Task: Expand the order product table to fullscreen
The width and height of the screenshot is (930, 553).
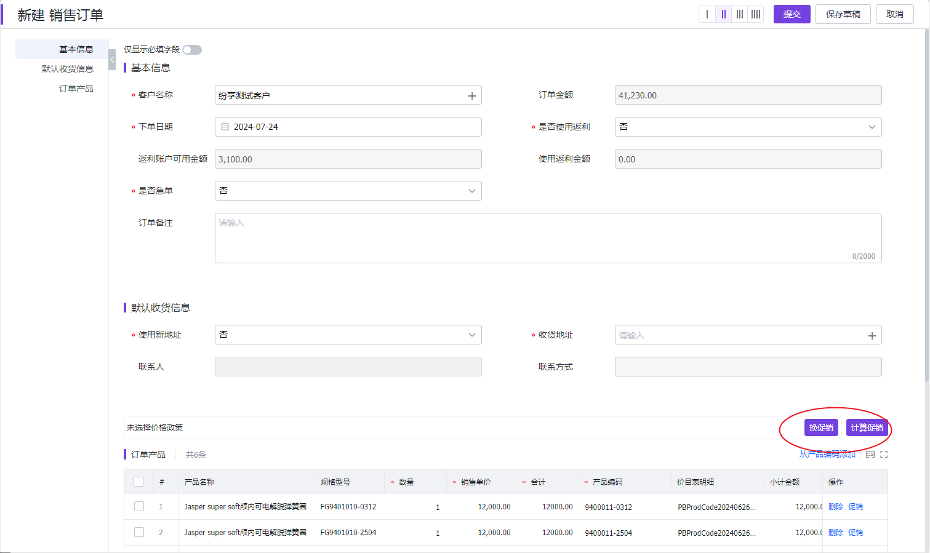Action: click(884, 454)
